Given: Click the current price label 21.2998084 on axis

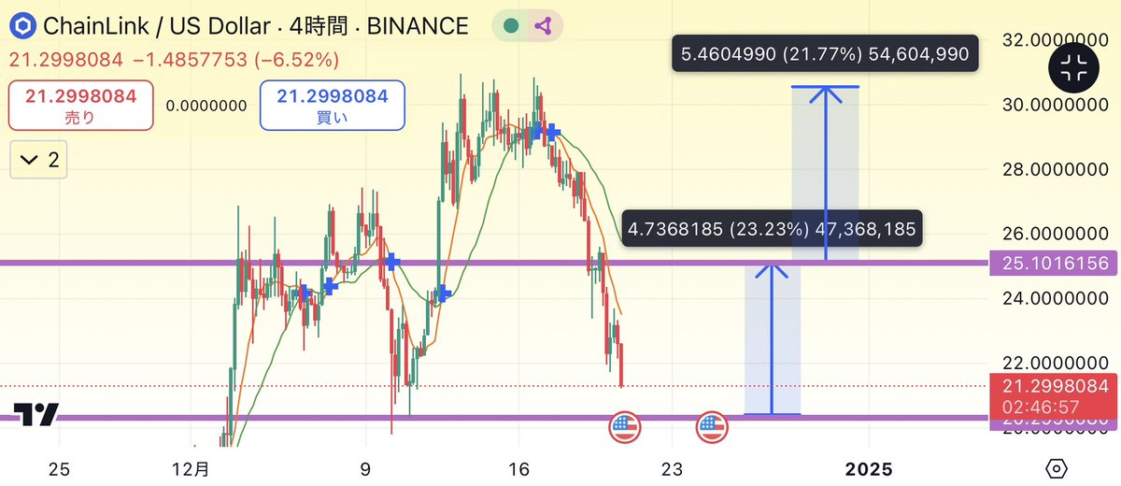Looking at the screenshot, I should click(1054, 386).
